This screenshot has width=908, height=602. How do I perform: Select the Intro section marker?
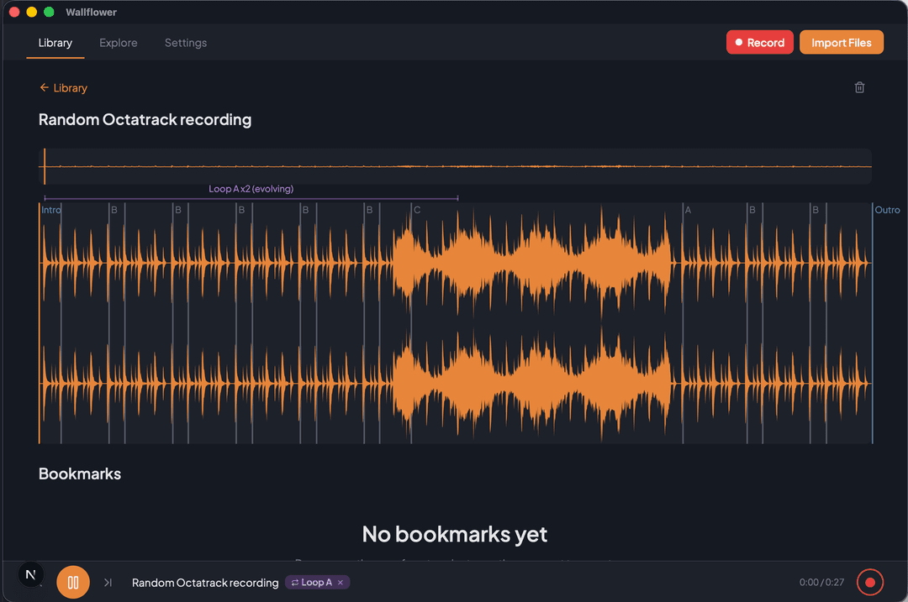50,210
